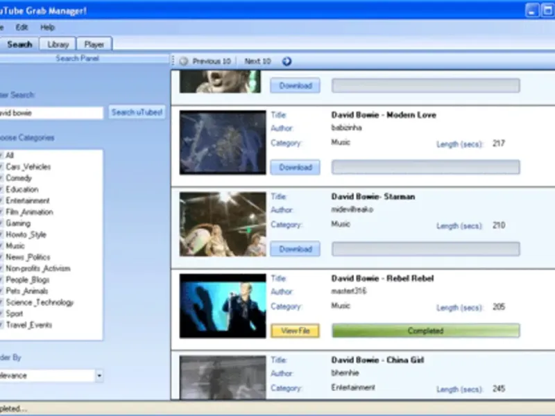Click the empty progress bar for Modern Love
Image resolution: width=555 pixels, height=416 pixels.
426,167
